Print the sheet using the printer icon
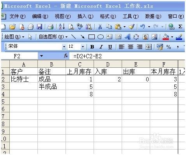 [50, 27]
